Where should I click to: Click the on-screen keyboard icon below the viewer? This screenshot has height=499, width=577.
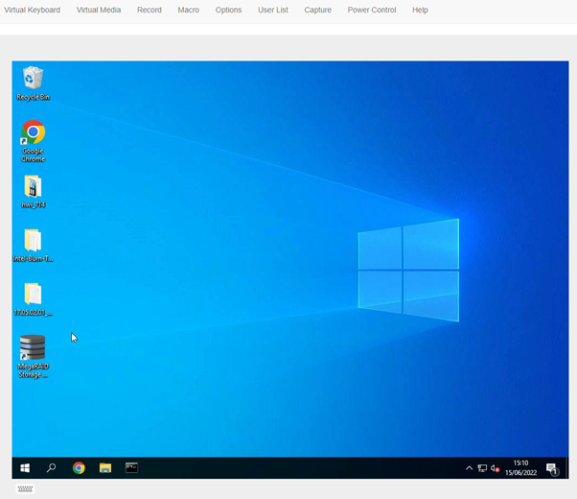pos(26,488)
